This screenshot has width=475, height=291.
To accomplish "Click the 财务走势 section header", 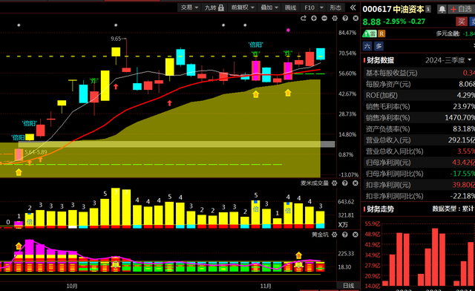I will tap(380, 209).
